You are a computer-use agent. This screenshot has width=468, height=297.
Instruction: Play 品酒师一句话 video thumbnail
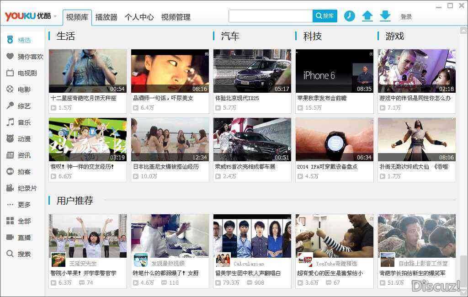(x=170, y=71)
